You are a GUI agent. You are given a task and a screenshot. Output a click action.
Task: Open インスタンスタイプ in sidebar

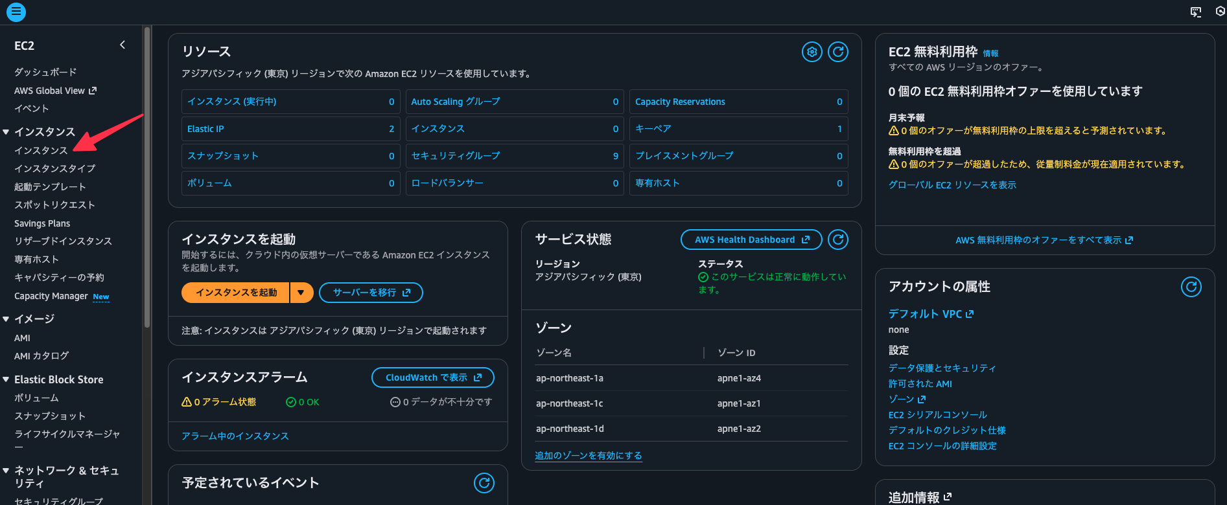pos(54,168)
